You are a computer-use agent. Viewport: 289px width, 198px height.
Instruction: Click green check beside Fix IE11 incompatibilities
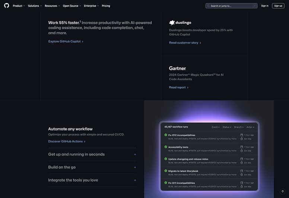click(166, 182)
